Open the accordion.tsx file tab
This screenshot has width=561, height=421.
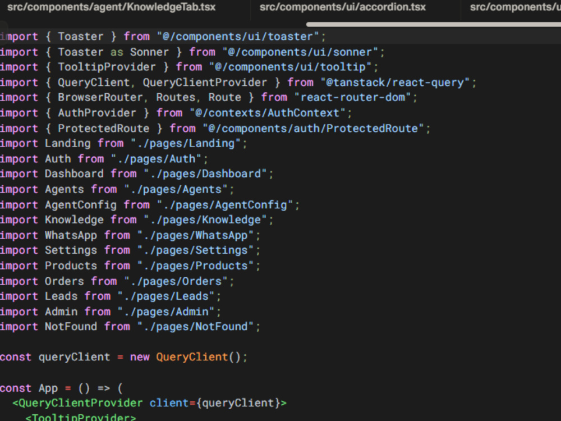(x=342, y=7)
